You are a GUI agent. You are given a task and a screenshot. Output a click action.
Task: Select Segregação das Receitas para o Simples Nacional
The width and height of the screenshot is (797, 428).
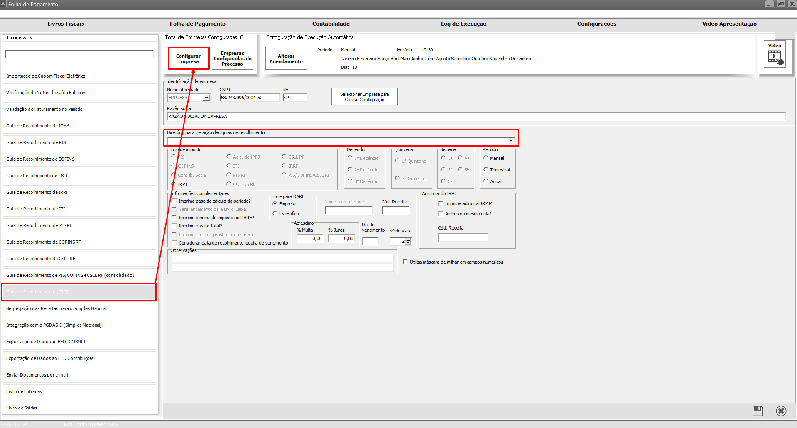[x=79, y=308]
